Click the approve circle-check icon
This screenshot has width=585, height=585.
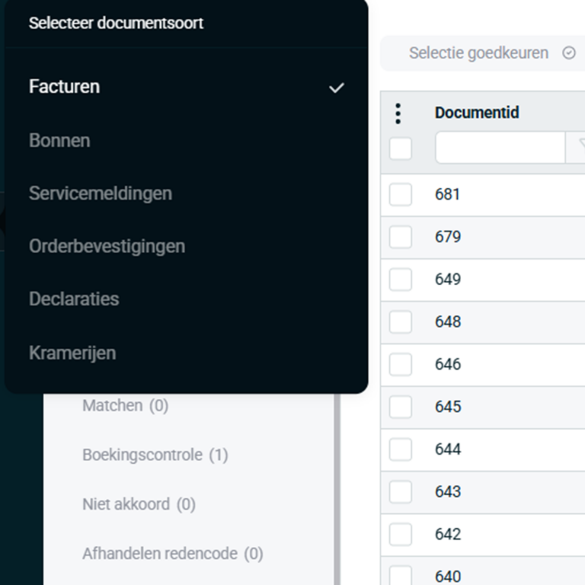pyautogui.click(x=568, y=53)
